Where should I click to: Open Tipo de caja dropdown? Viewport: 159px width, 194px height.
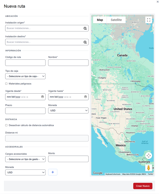[25, 76]
